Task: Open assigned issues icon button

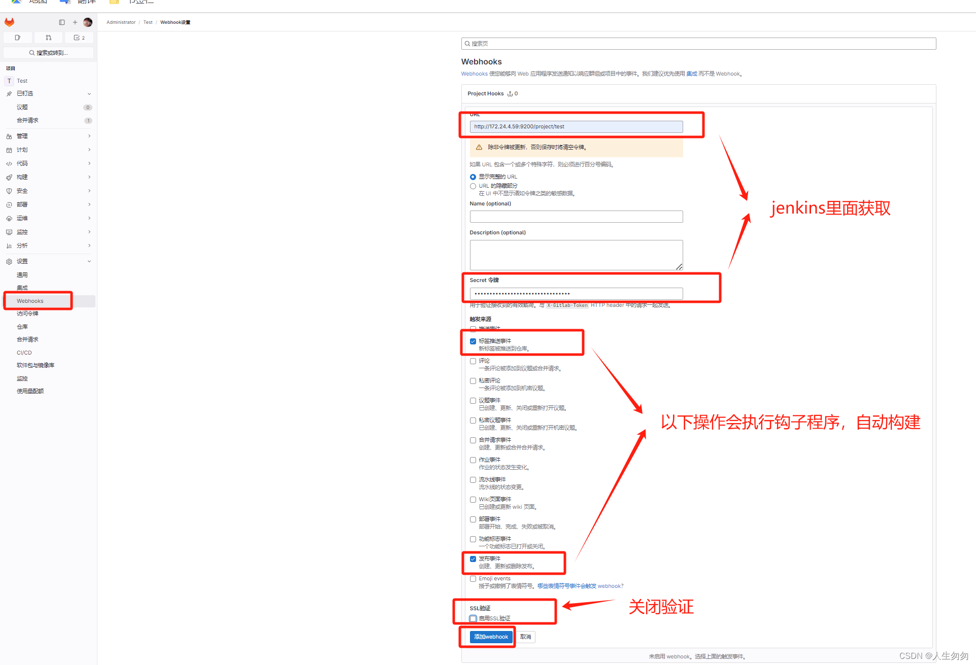Action: click(18, 38)
